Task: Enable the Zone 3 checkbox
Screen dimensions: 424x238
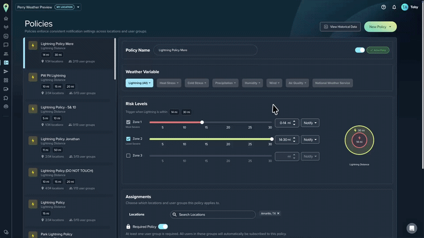Action: [x=128, y=155]
